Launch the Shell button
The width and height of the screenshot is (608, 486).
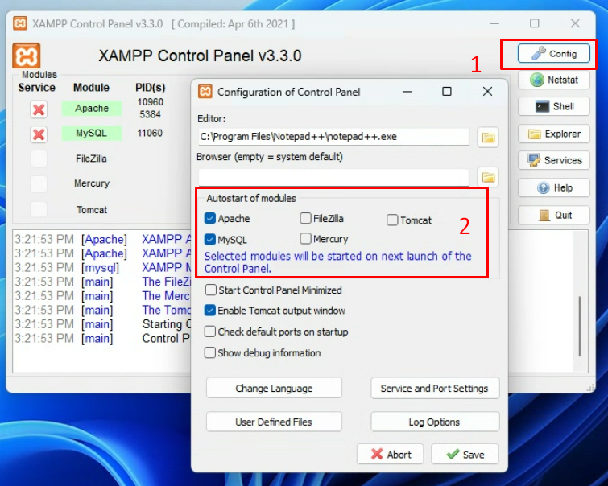point(554,106)
